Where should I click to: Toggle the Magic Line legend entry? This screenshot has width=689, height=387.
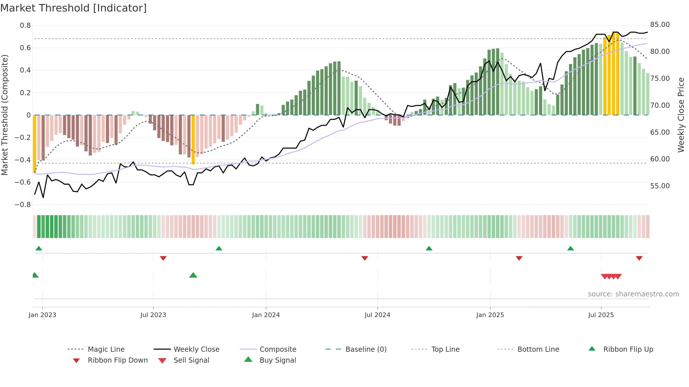tap(96, 349)
